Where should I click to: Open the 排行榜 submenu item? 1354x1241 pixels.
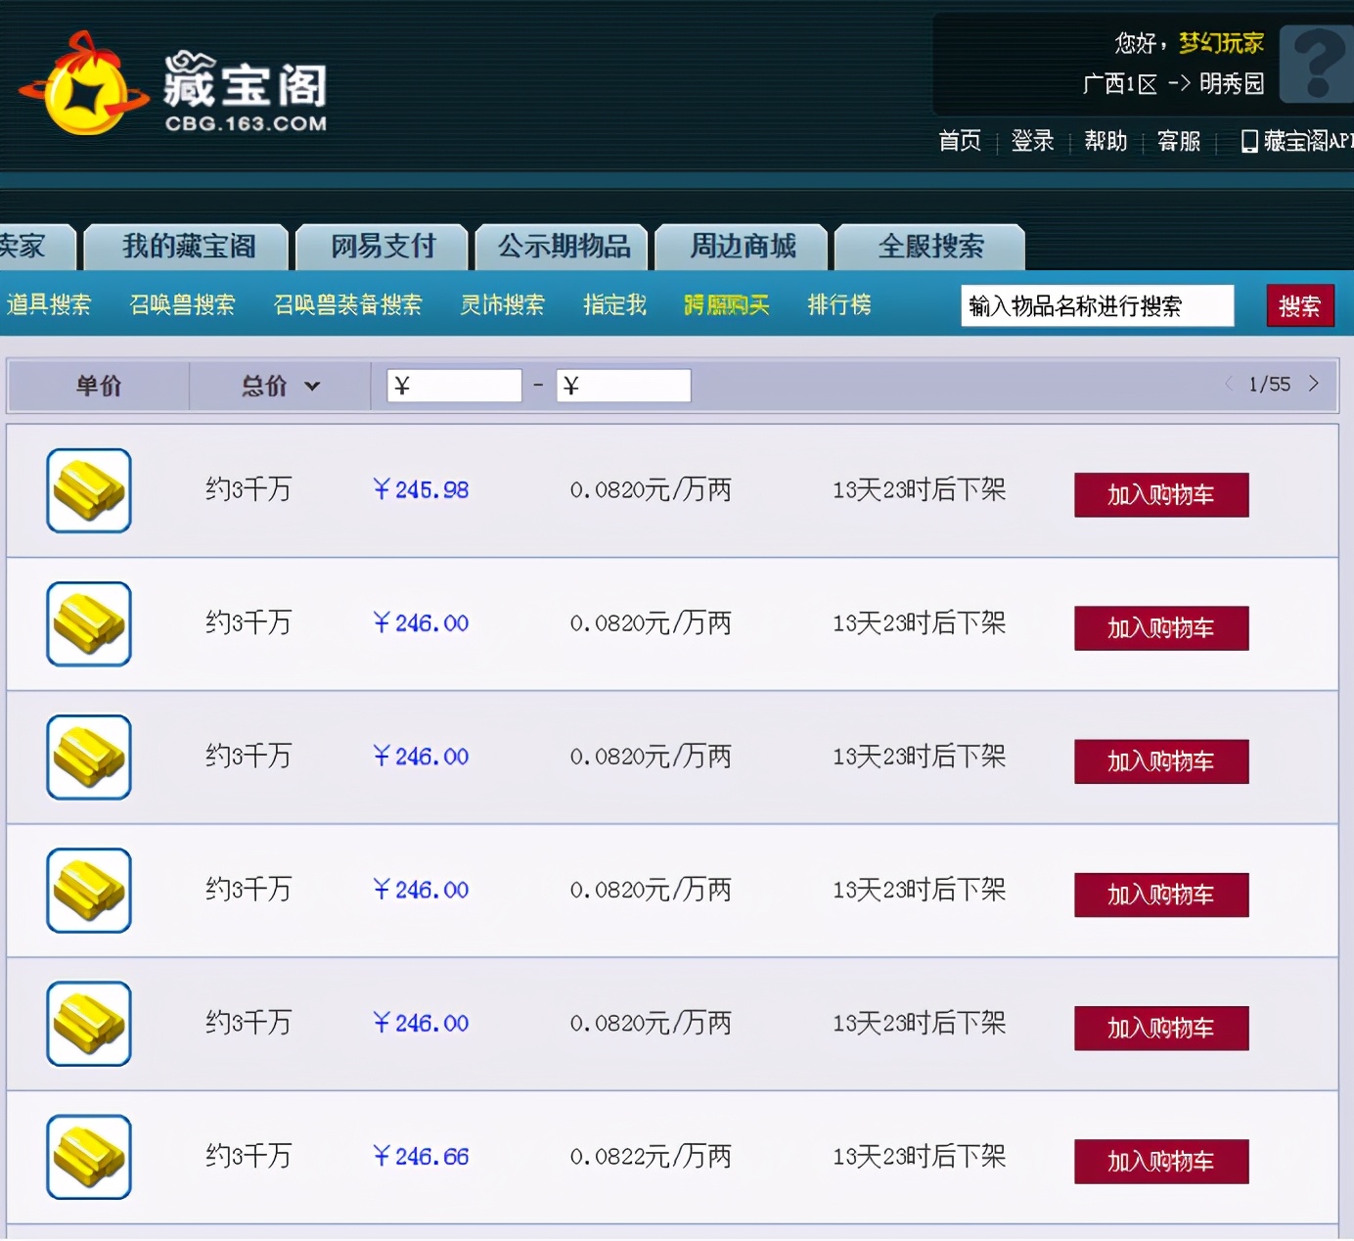[x=839, y=305]
